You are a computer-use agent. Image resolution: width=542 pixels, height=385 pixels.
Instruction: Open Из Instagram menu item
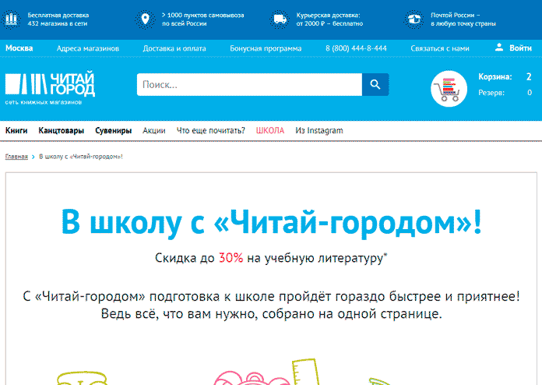[x=319, y=130]
